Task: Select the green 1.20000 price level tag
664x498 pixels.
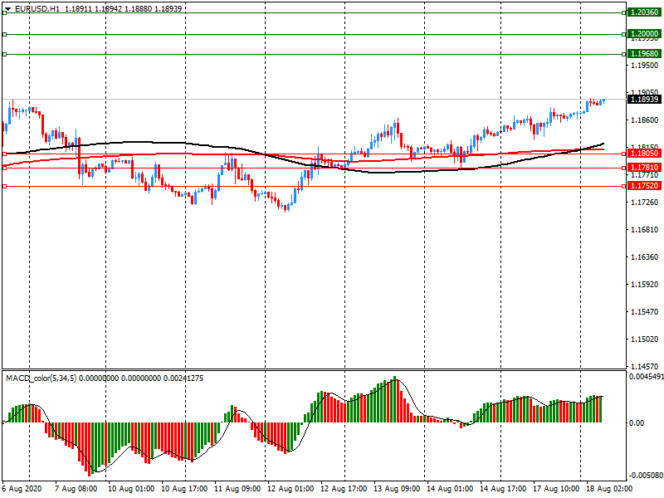Action: (644, 34)
